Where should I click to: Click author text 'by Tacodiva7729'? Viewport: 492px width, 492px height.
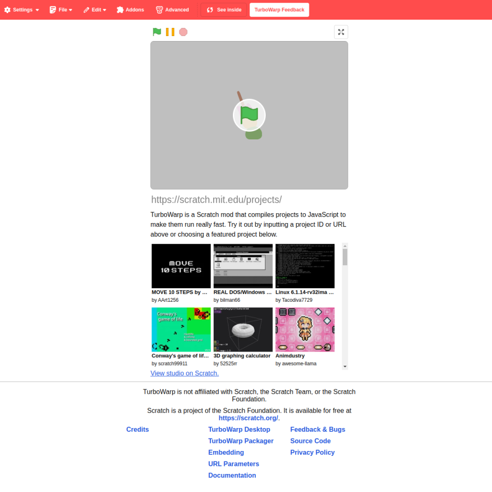[x=294, y=300]
